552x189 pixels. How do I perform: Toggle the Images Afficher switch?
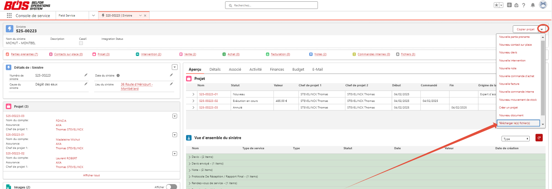(x=172, y=187)
